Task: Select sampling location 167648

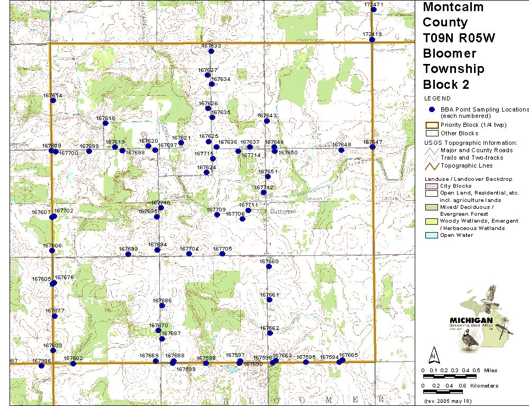Action: [341, 150]
